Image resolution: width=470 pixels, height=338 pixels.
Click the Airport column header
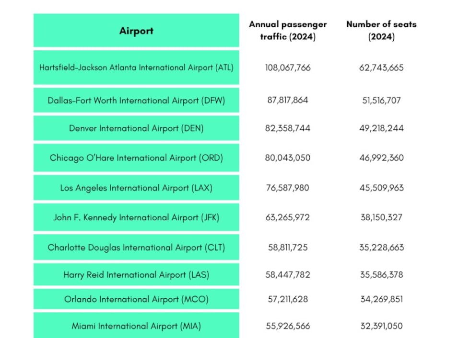pos(136,31)
